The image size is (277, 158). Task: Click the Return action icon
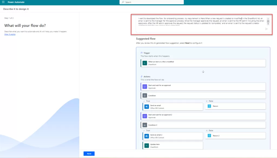pyautogui.click(x=209, y=106)
